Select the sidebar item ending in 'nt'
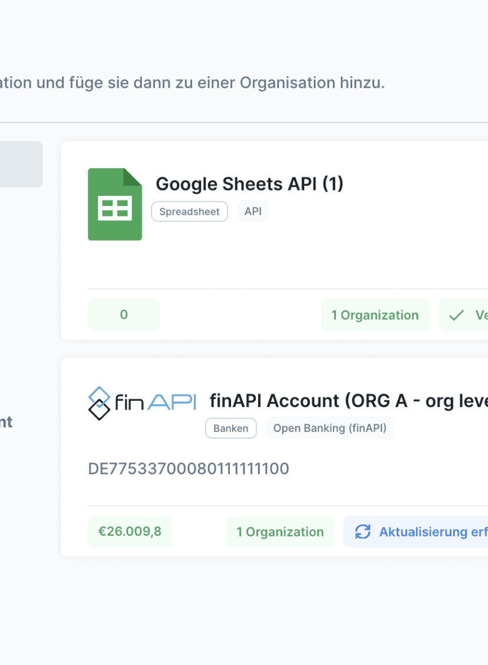488x665 pixels. [x=6, y=422]
